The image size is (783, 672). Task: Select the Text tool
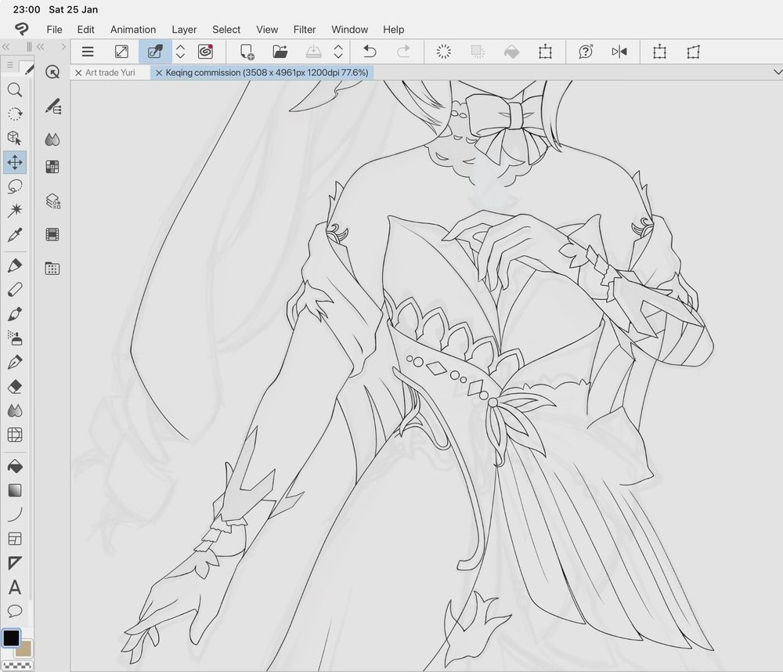click(14, 587)
